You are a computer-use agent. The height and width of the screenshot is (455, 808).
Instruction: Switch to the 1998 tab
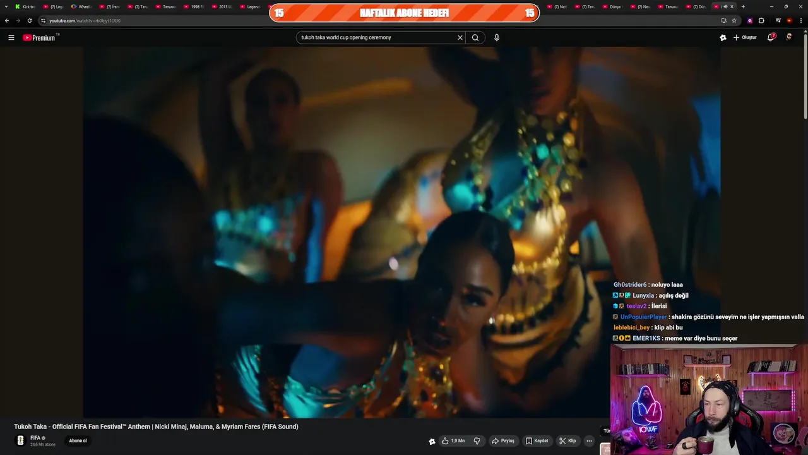pyautogui.click(x=194, y=6)
